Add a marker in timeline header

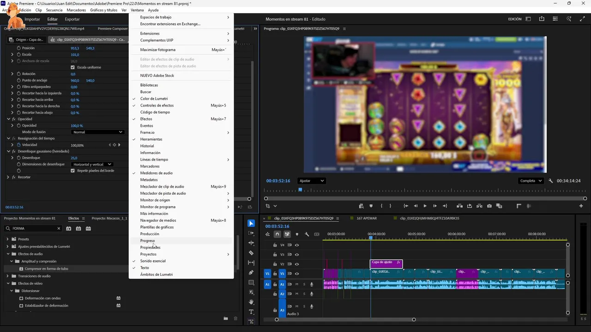(297, 234)
